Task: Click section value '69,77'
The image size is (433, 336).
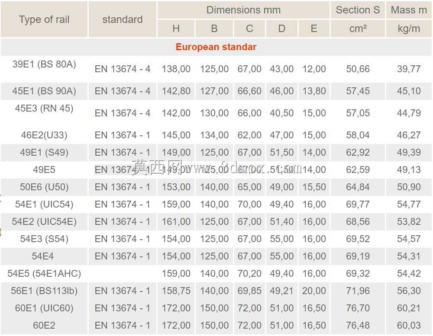Action: (x=358, y=204)
